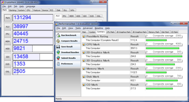Click the Submit Results globe icon
This screenshot has width=189, height=102.
tap(58, 58)
